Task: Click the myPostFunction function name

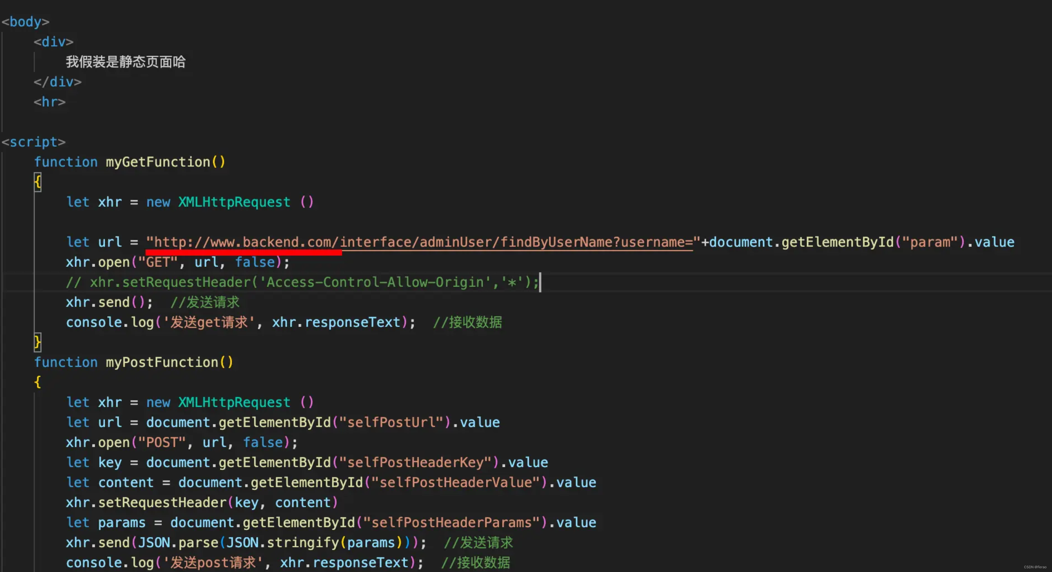Action: point(162,362)
